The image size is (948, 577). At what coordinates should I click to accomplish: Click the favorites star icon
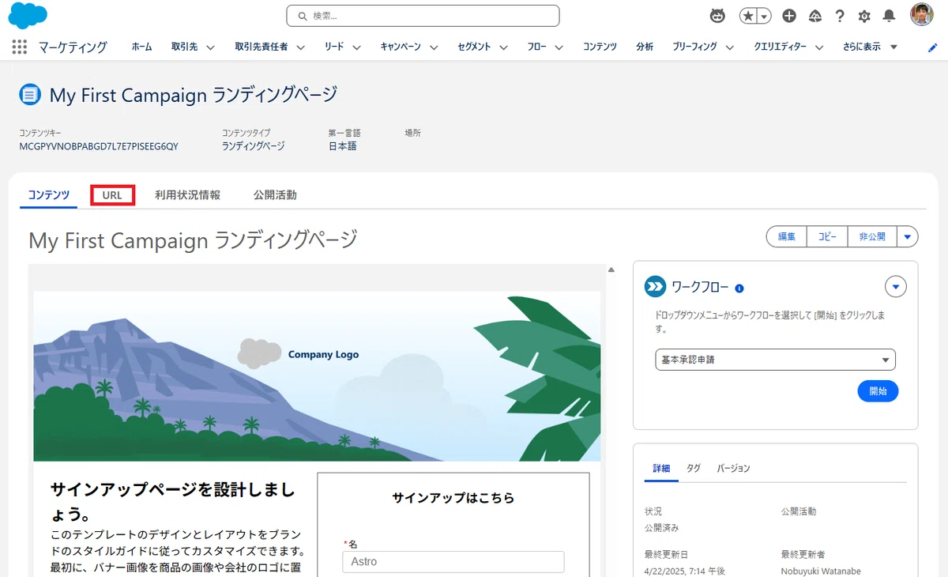(748, 16)
